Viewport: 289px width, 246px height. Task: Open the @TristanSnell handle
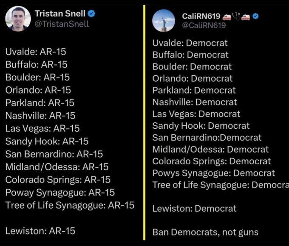[x=62, y=24]
